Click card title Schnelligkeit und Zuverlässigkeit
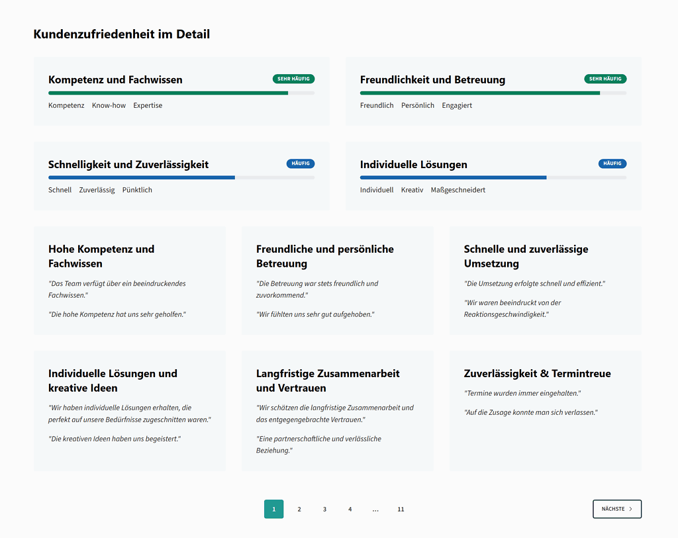Screen dimensions: 678x538 click(128, 165)
